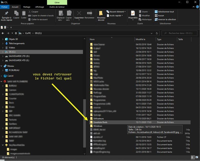
Task: Click OS (C:) in the breadcrumb
Action: pyautogui.click(x=38, y=33)
